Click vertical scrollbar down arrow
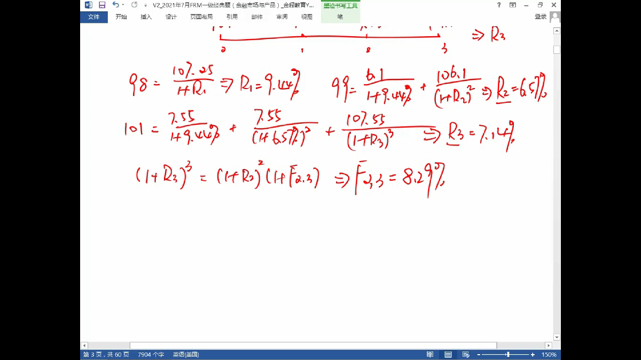 pyautogui.click(x=557, y=337)
